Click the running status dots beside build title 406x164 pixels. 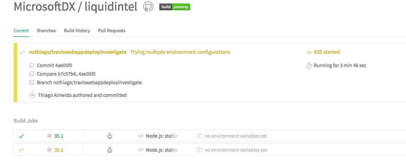pyautogui.click(x=22, y=52)
